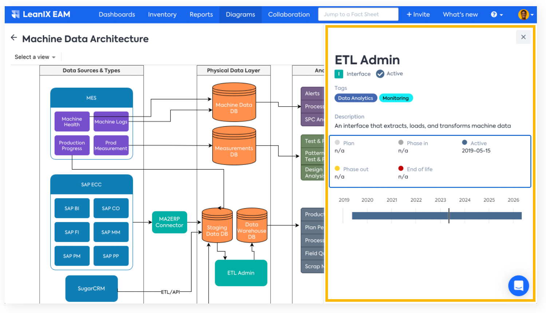Select the SAP FI box

(x=72, y=232)
